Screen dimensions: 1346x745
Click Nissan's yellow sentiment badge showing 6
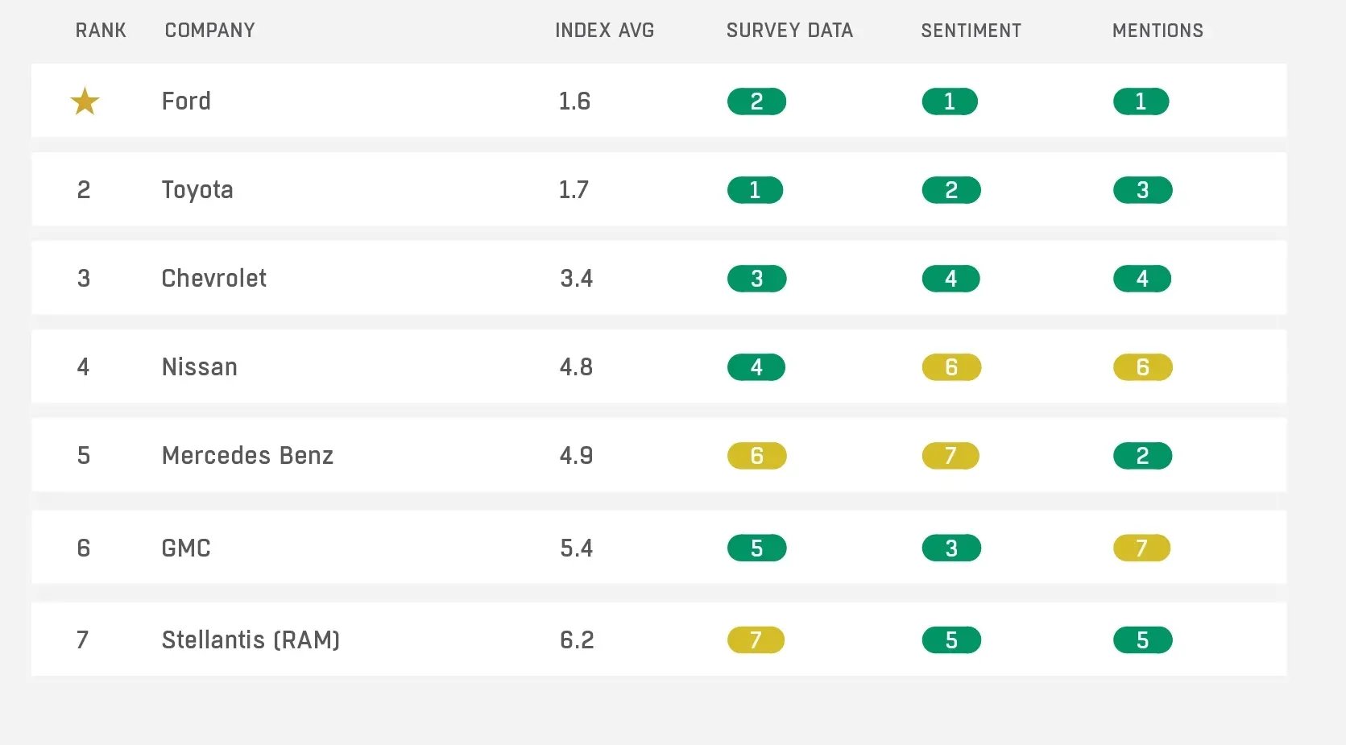[951, 367]
